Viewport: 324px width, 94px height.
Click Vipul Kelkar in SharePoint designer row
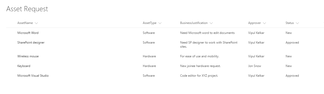click(x=256, y=43)
